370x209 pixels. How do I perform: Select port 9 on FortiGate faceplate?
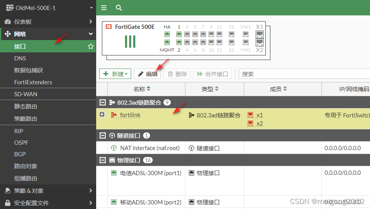[x=211, y=34]
